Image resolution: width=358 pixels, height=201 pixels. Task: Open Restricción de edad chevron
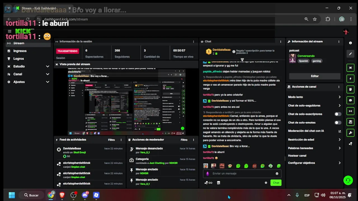coord(340,140)
